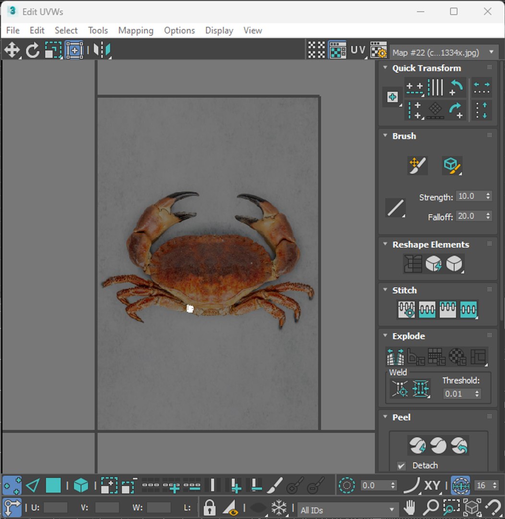Click the Stitch to target icon
Viewport: 505px width, 519px height.
(406, 309)
